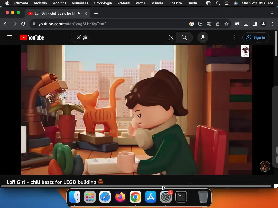Open a new tab
The width and height of the screenshot is (278, 208).
(96, 14)
